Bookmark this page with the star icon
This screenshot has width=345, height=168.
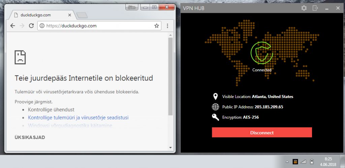pos(156,26)
